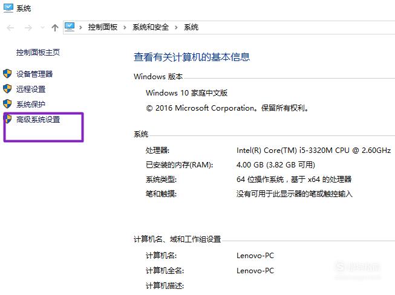Click the 处理器 label

157,151
